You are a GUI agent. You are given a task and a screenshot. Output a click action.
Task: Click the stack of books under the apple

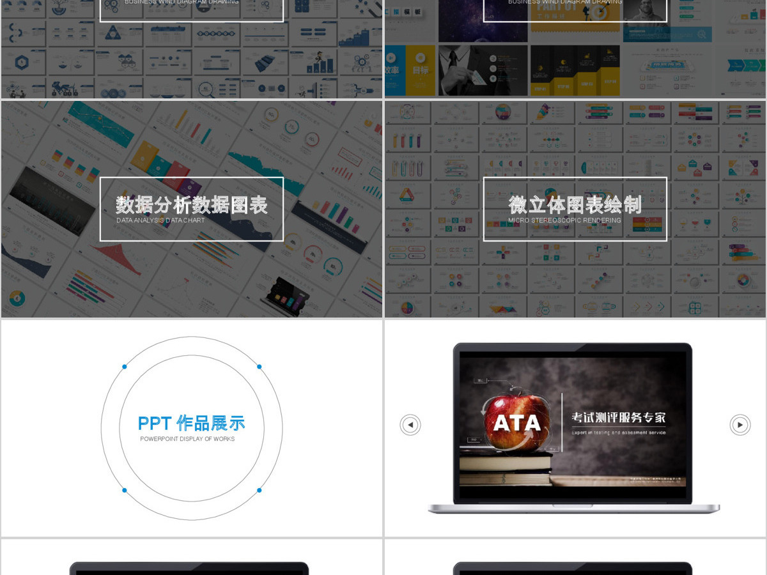pos(505,469)
